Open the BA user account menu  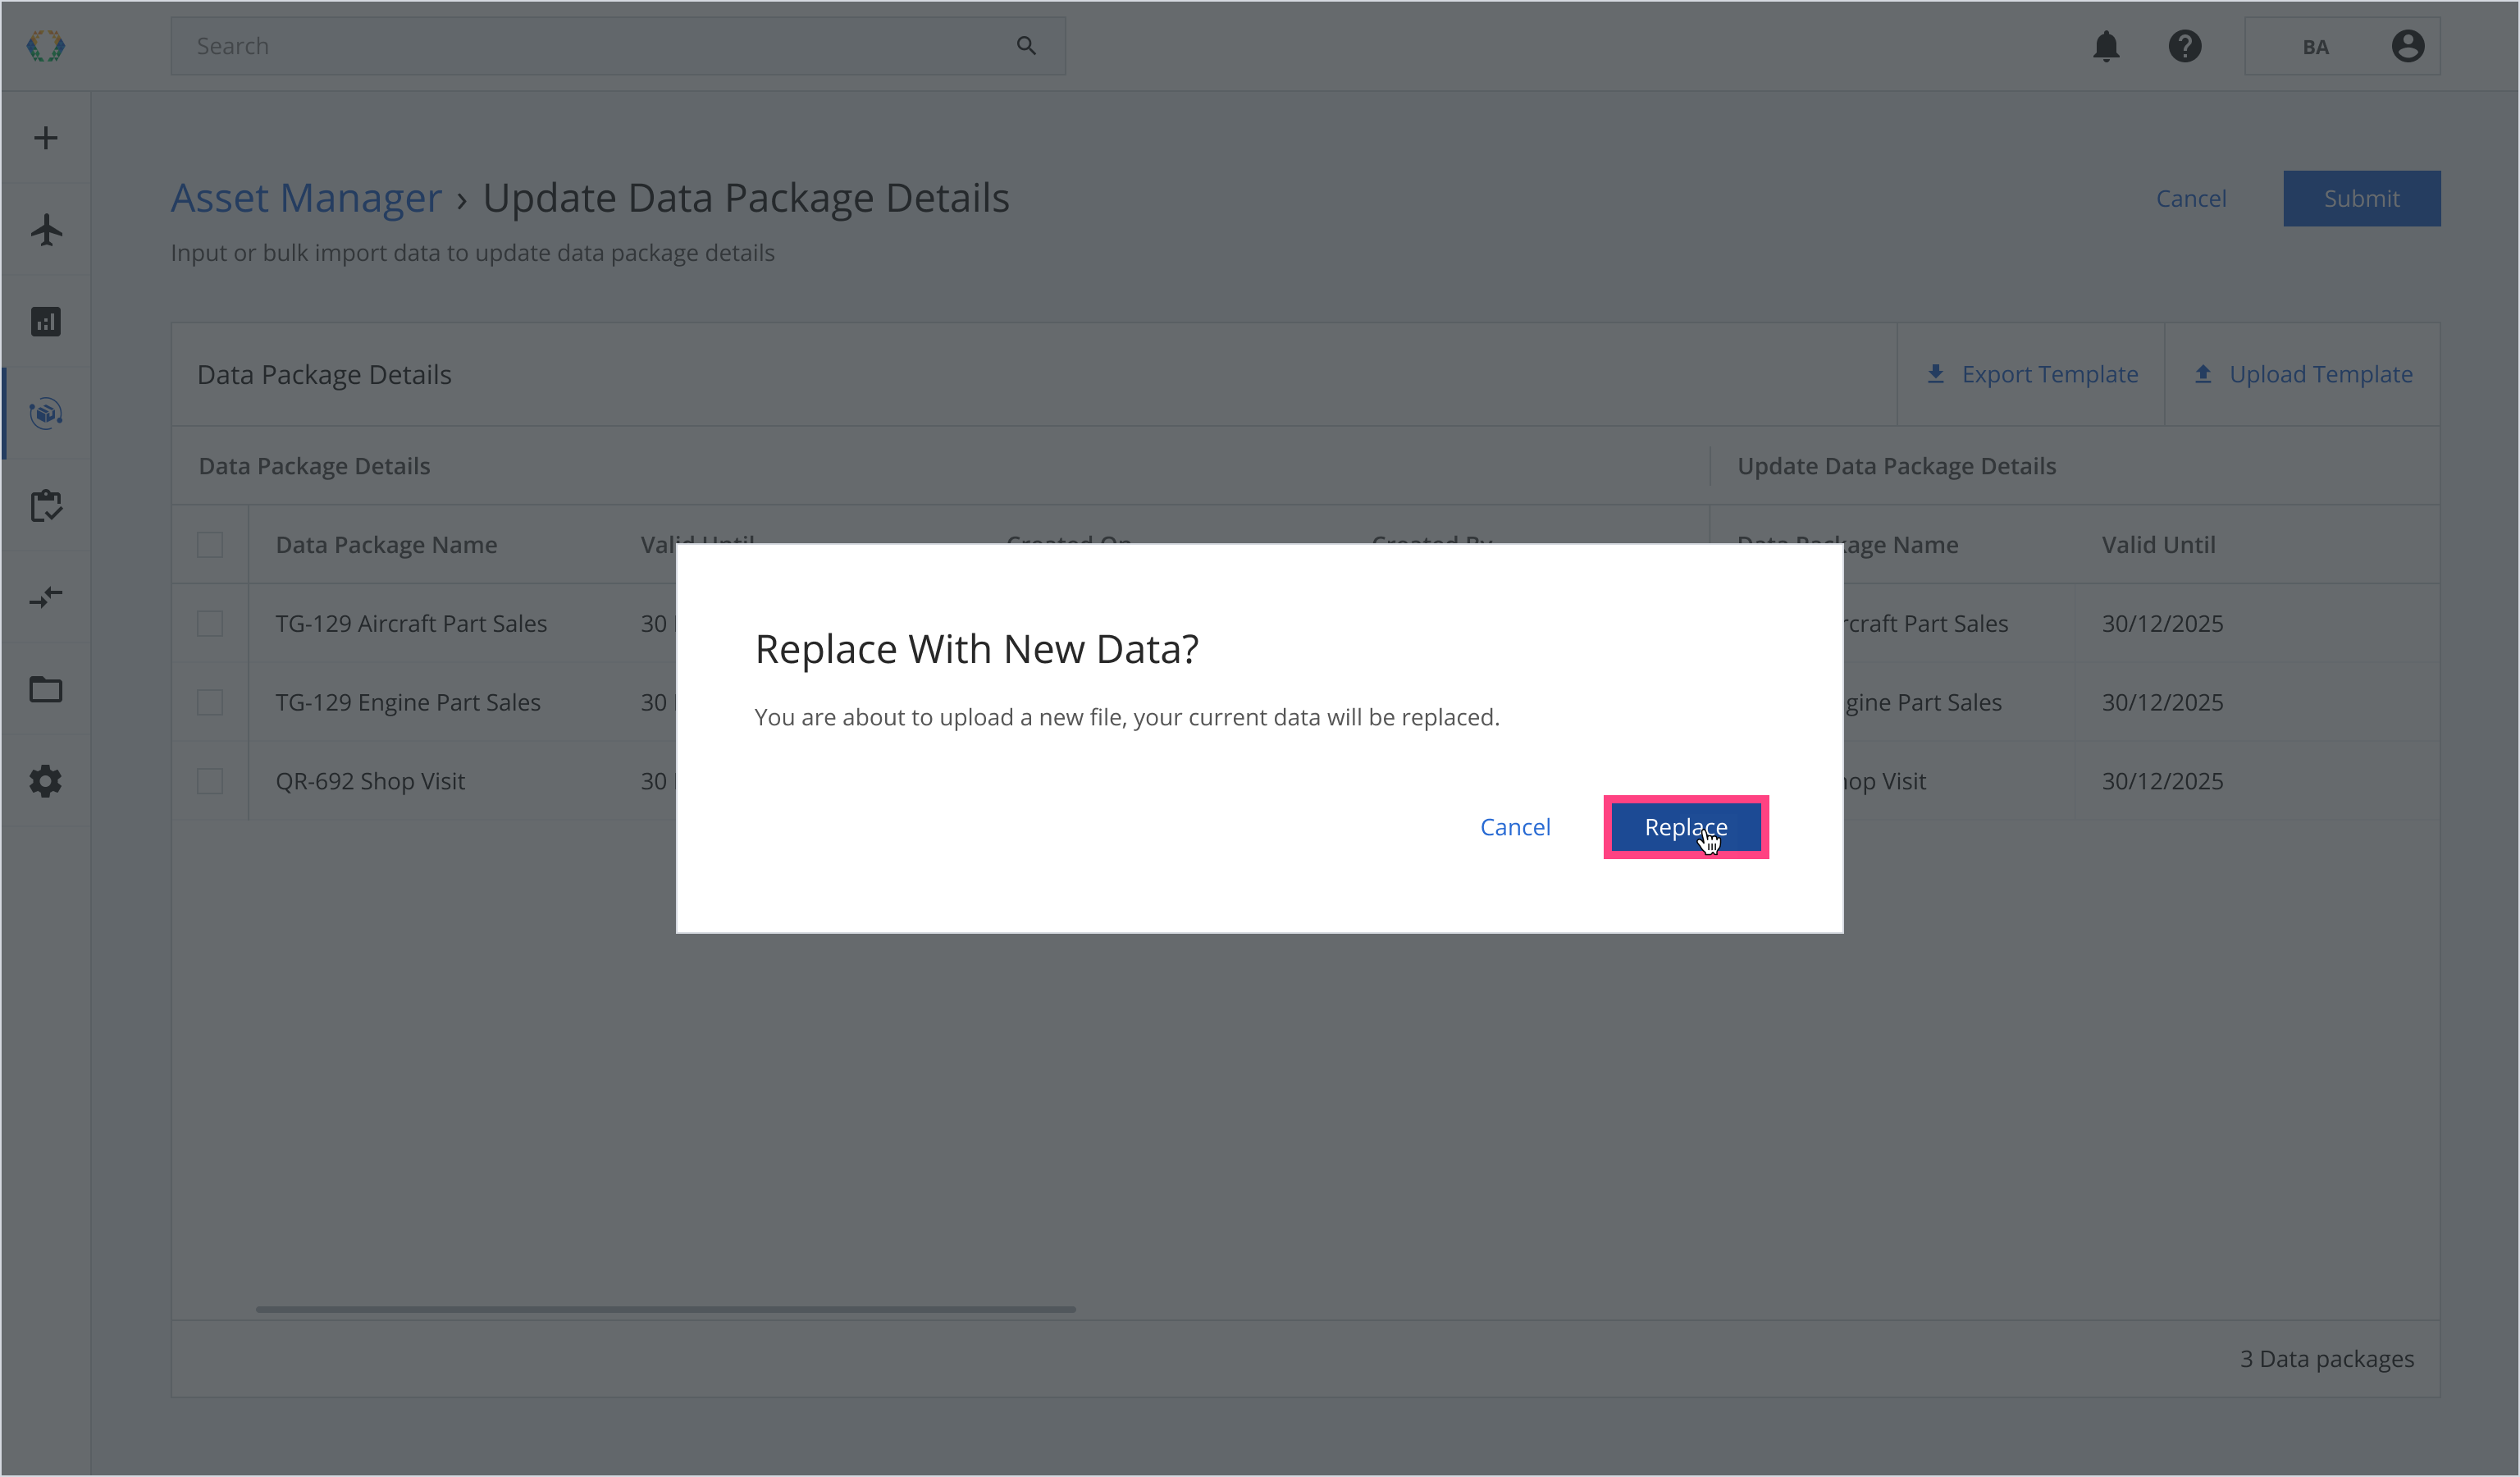[2342, 46]
